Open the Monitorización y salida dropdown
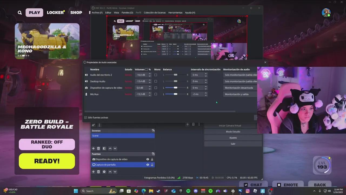Image resolution: width=346 pixels, height=195 pixels. pos(240,94)
